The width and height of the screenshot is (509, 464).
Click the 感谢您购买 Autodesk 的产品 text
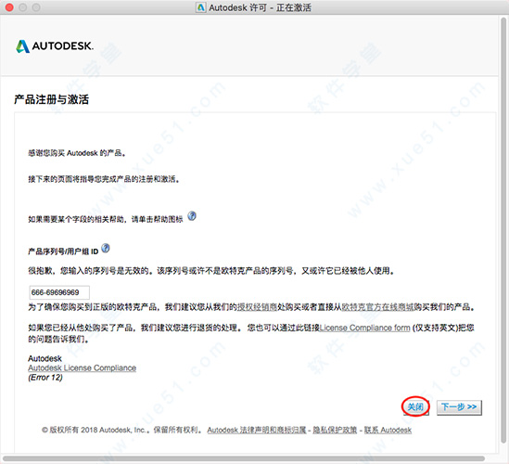tap(77, 153)
